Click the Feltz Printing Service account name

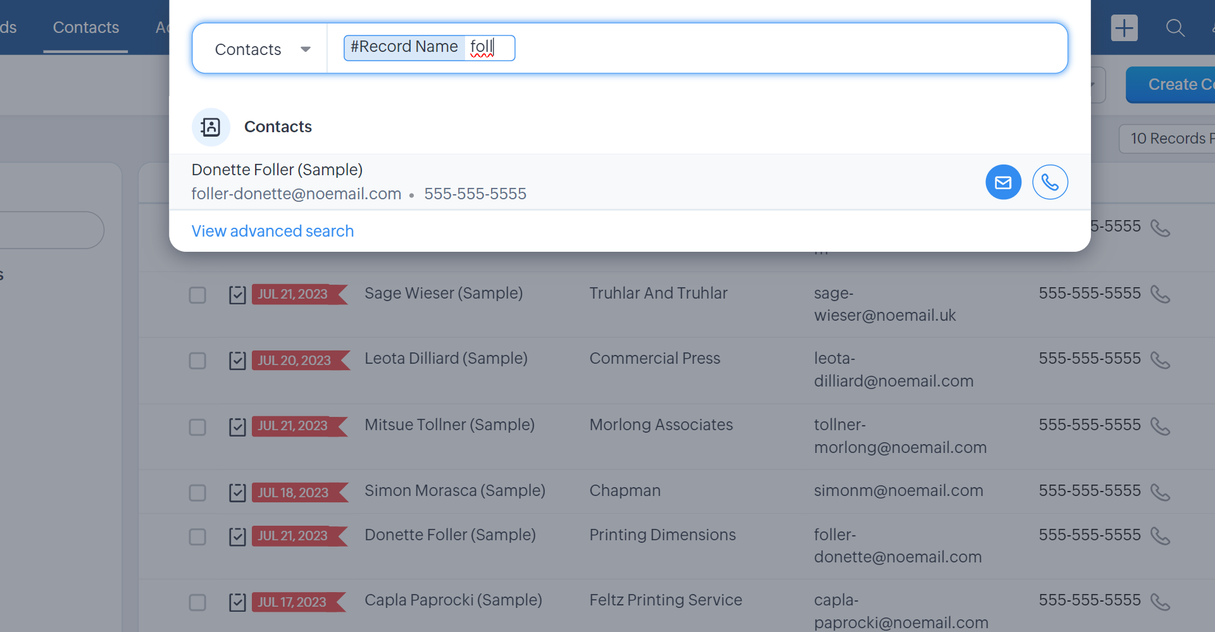666,600
